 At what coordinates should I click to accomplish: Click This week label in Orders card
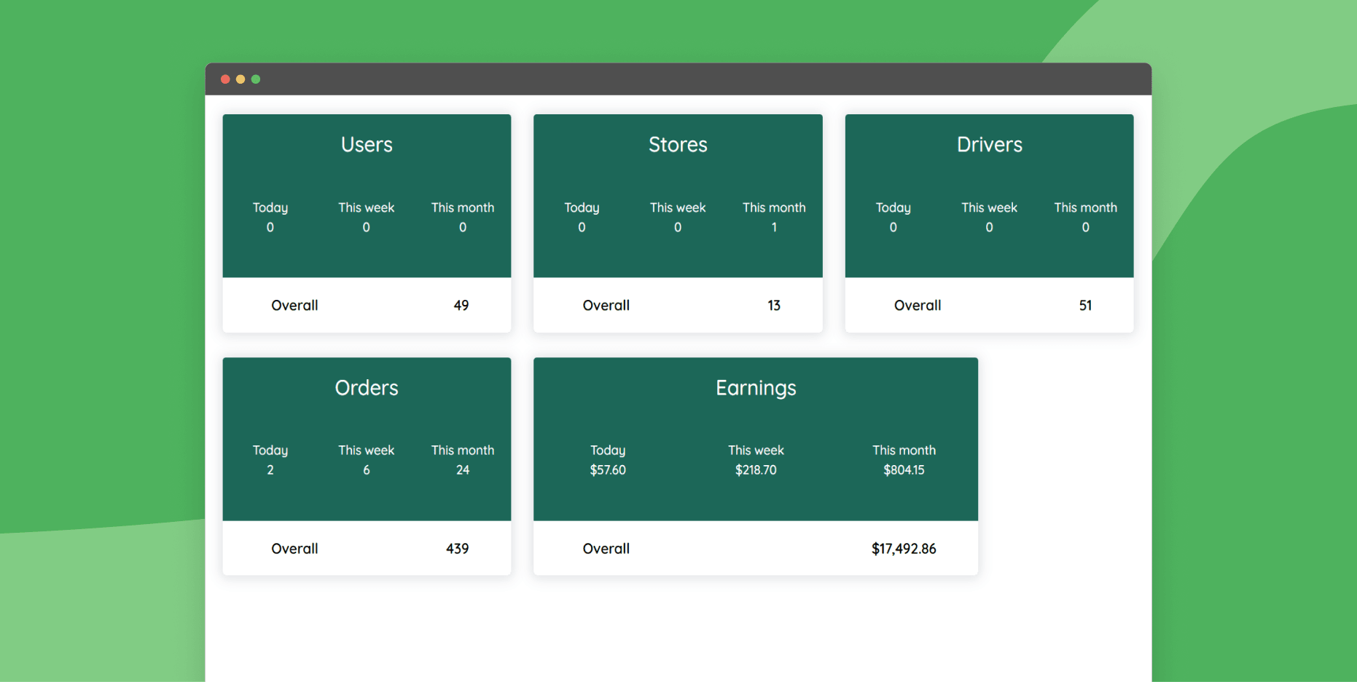tap(367, 451)
